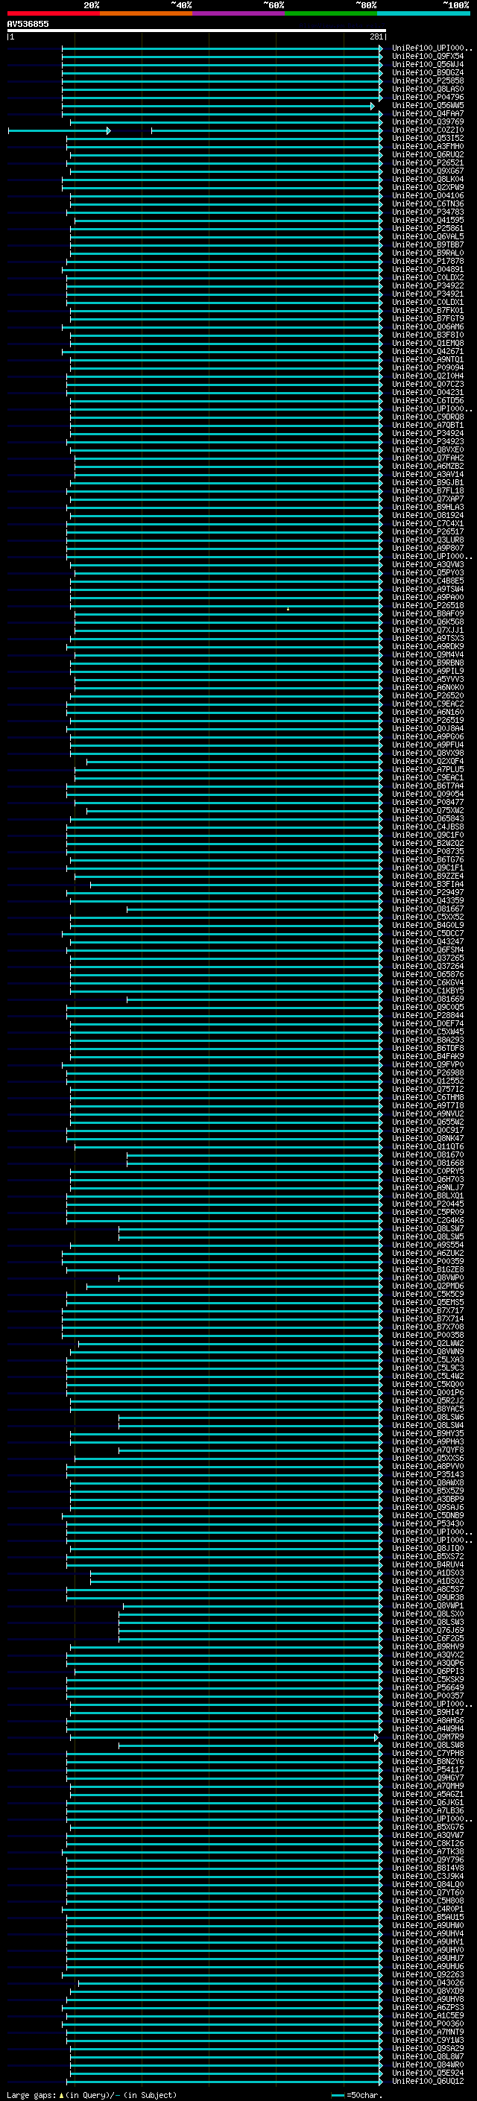The width and height of the screenshot is (477, 2101).
Task: Select the UniRef100_P26519 label
Action: [428, 720]
